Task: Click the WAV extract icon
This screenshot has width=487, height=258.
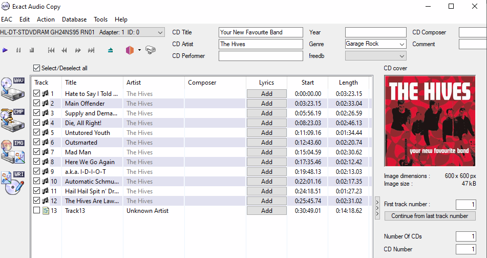Action: [x=13, y=88]
